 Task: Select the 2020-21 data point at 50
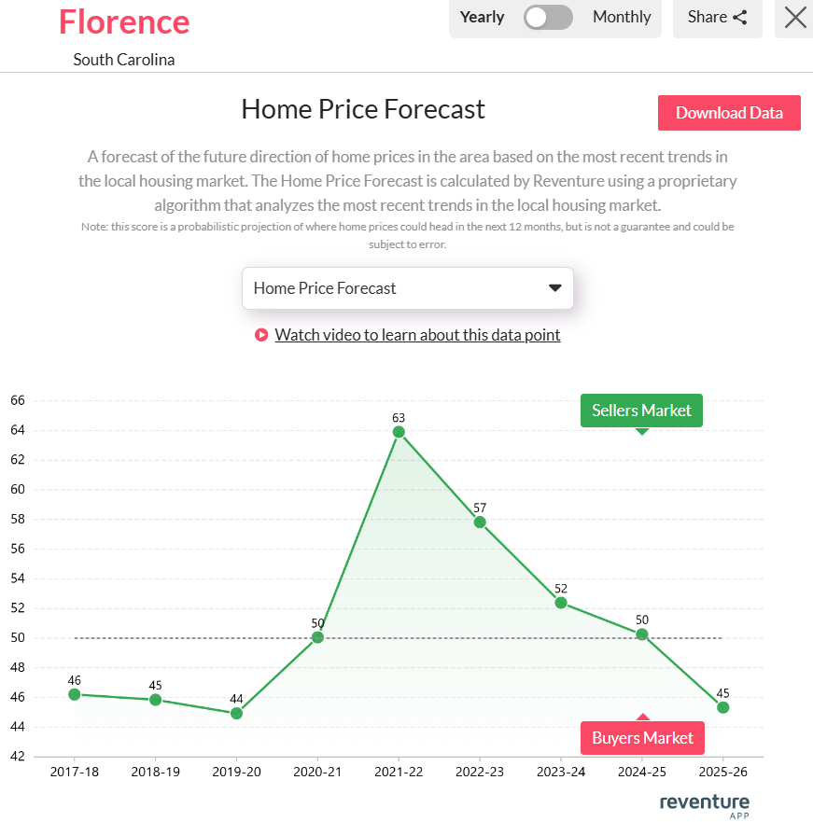pyautogui.click(x=317, y=637)
